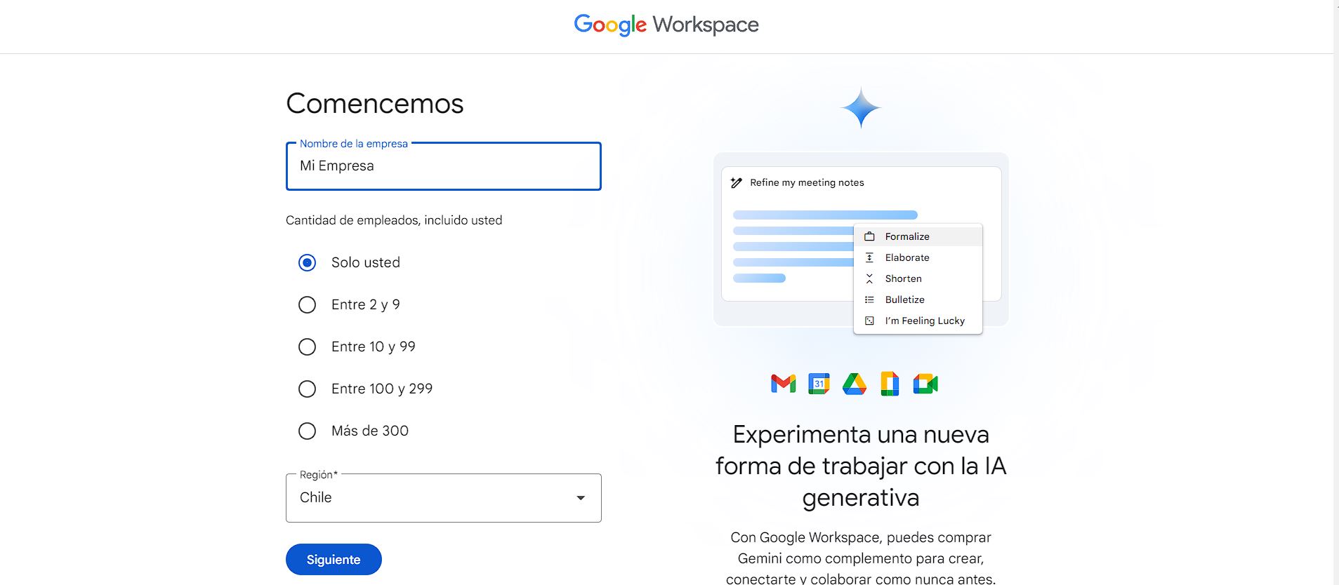
Task: Click the Google Drive icon
Action: pyautogui.click(x=855, y=384)
